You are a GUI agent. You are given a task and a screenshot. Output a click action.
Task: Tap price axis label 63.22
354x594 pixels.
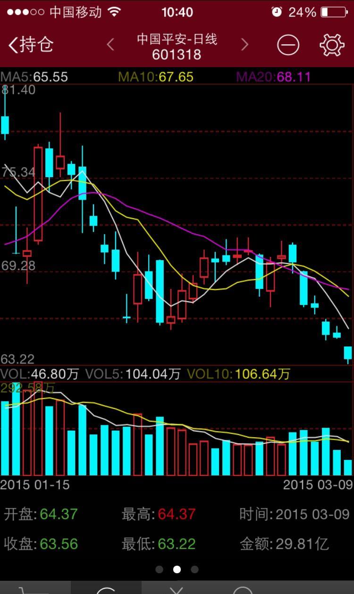(18, 359)
